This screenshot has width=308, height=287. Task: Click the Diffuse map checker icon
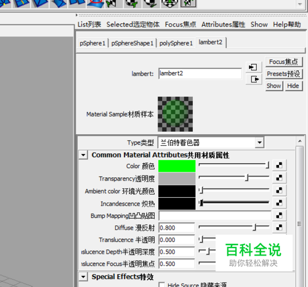point(279,227)
